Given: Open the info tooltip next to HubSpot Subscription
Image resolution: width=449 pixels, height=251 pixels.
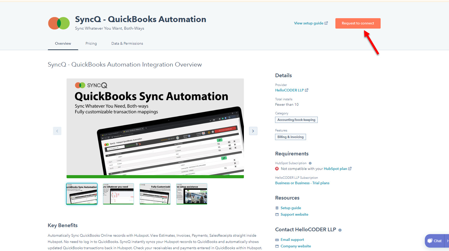Looking at the screenshot, I should click(x=310, y=163).
